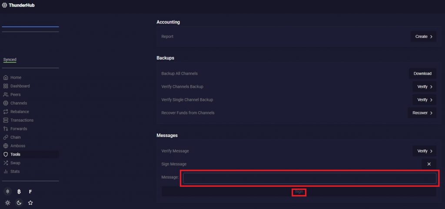Navigate to Channels in sidebar
Viewport: 445px width, 209px height.
coord(18,103)
